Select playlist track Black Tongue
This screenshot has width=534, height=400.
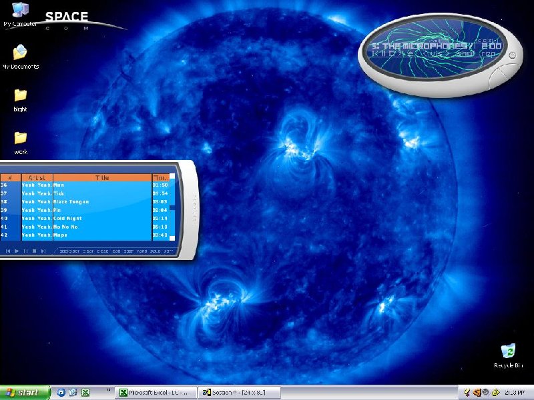click(x=85, y=202)
